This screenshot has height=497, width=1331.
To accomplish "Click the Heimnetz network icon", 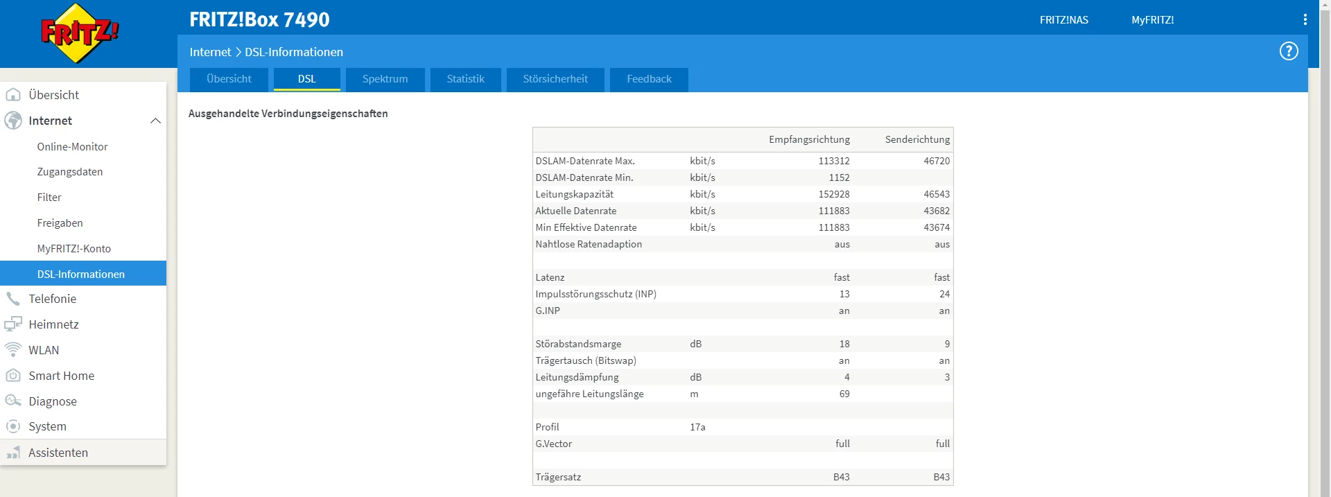I will (13, 324).
